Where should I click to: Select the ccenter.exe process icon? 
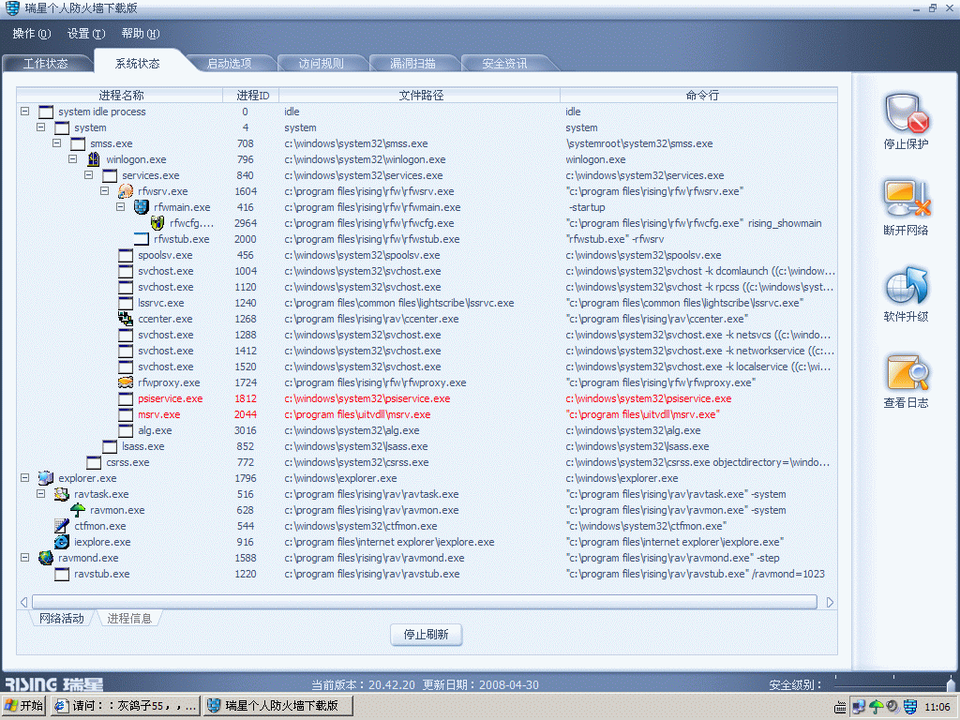point(126,319)
